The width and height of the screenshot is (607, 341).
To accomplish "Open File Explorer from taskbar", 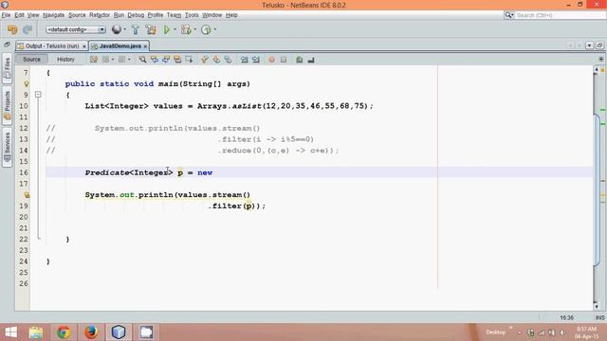I will (36, 332).
